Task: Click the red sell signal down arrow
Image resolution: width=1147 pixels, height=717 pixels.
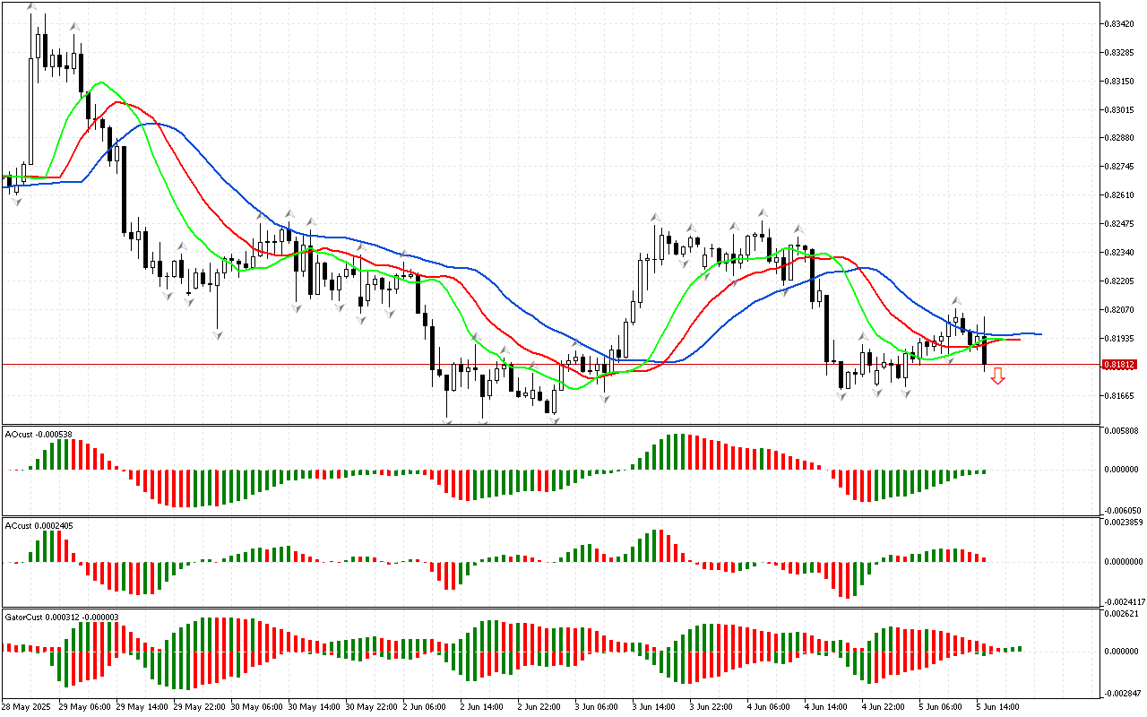Action: 997,376
